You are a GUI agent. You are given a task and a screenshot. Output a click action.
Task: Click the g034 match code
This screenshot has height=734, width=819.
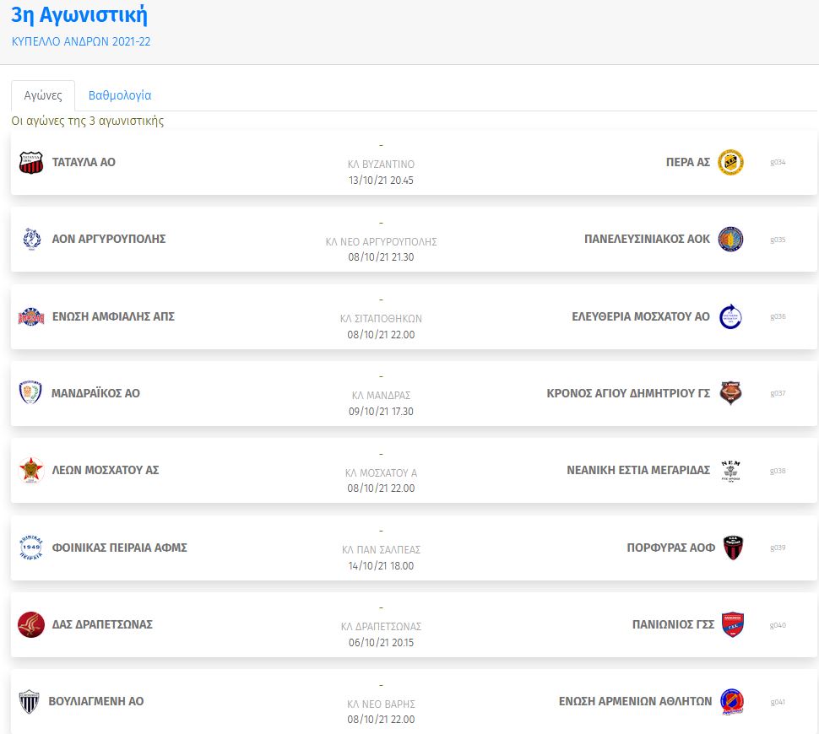(778, 162)
